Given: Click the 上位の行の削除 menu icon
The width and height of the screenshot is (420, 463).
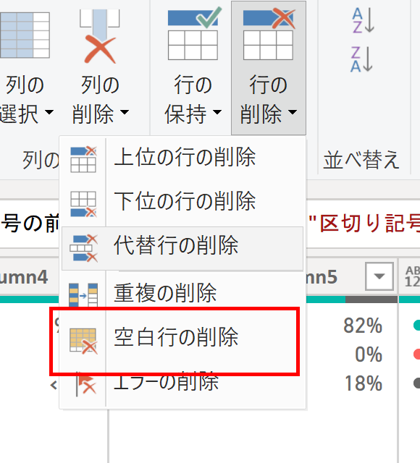Looking at the screenshot, I should [83, 159].
